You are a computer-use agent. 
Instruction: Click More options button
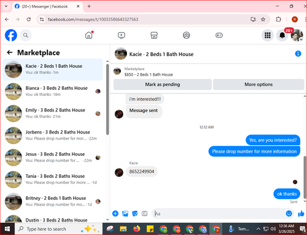pyautogui.click(x=258, y=84)
